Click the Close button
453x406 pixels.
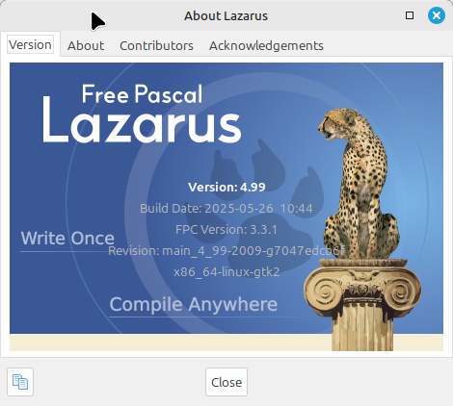tap(226, 382)
